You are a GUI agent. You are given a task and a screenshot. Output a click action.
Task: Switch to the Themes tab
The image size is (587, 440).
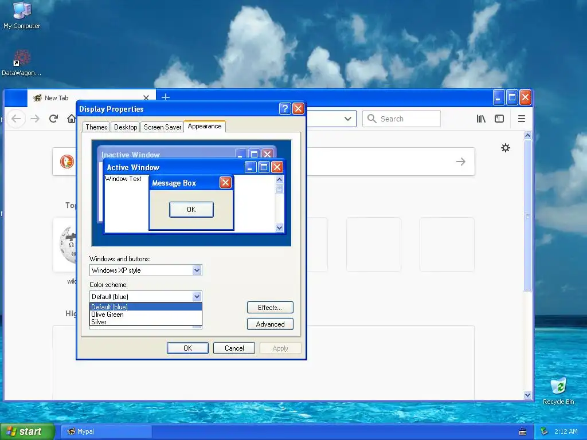tap(96, 127)
